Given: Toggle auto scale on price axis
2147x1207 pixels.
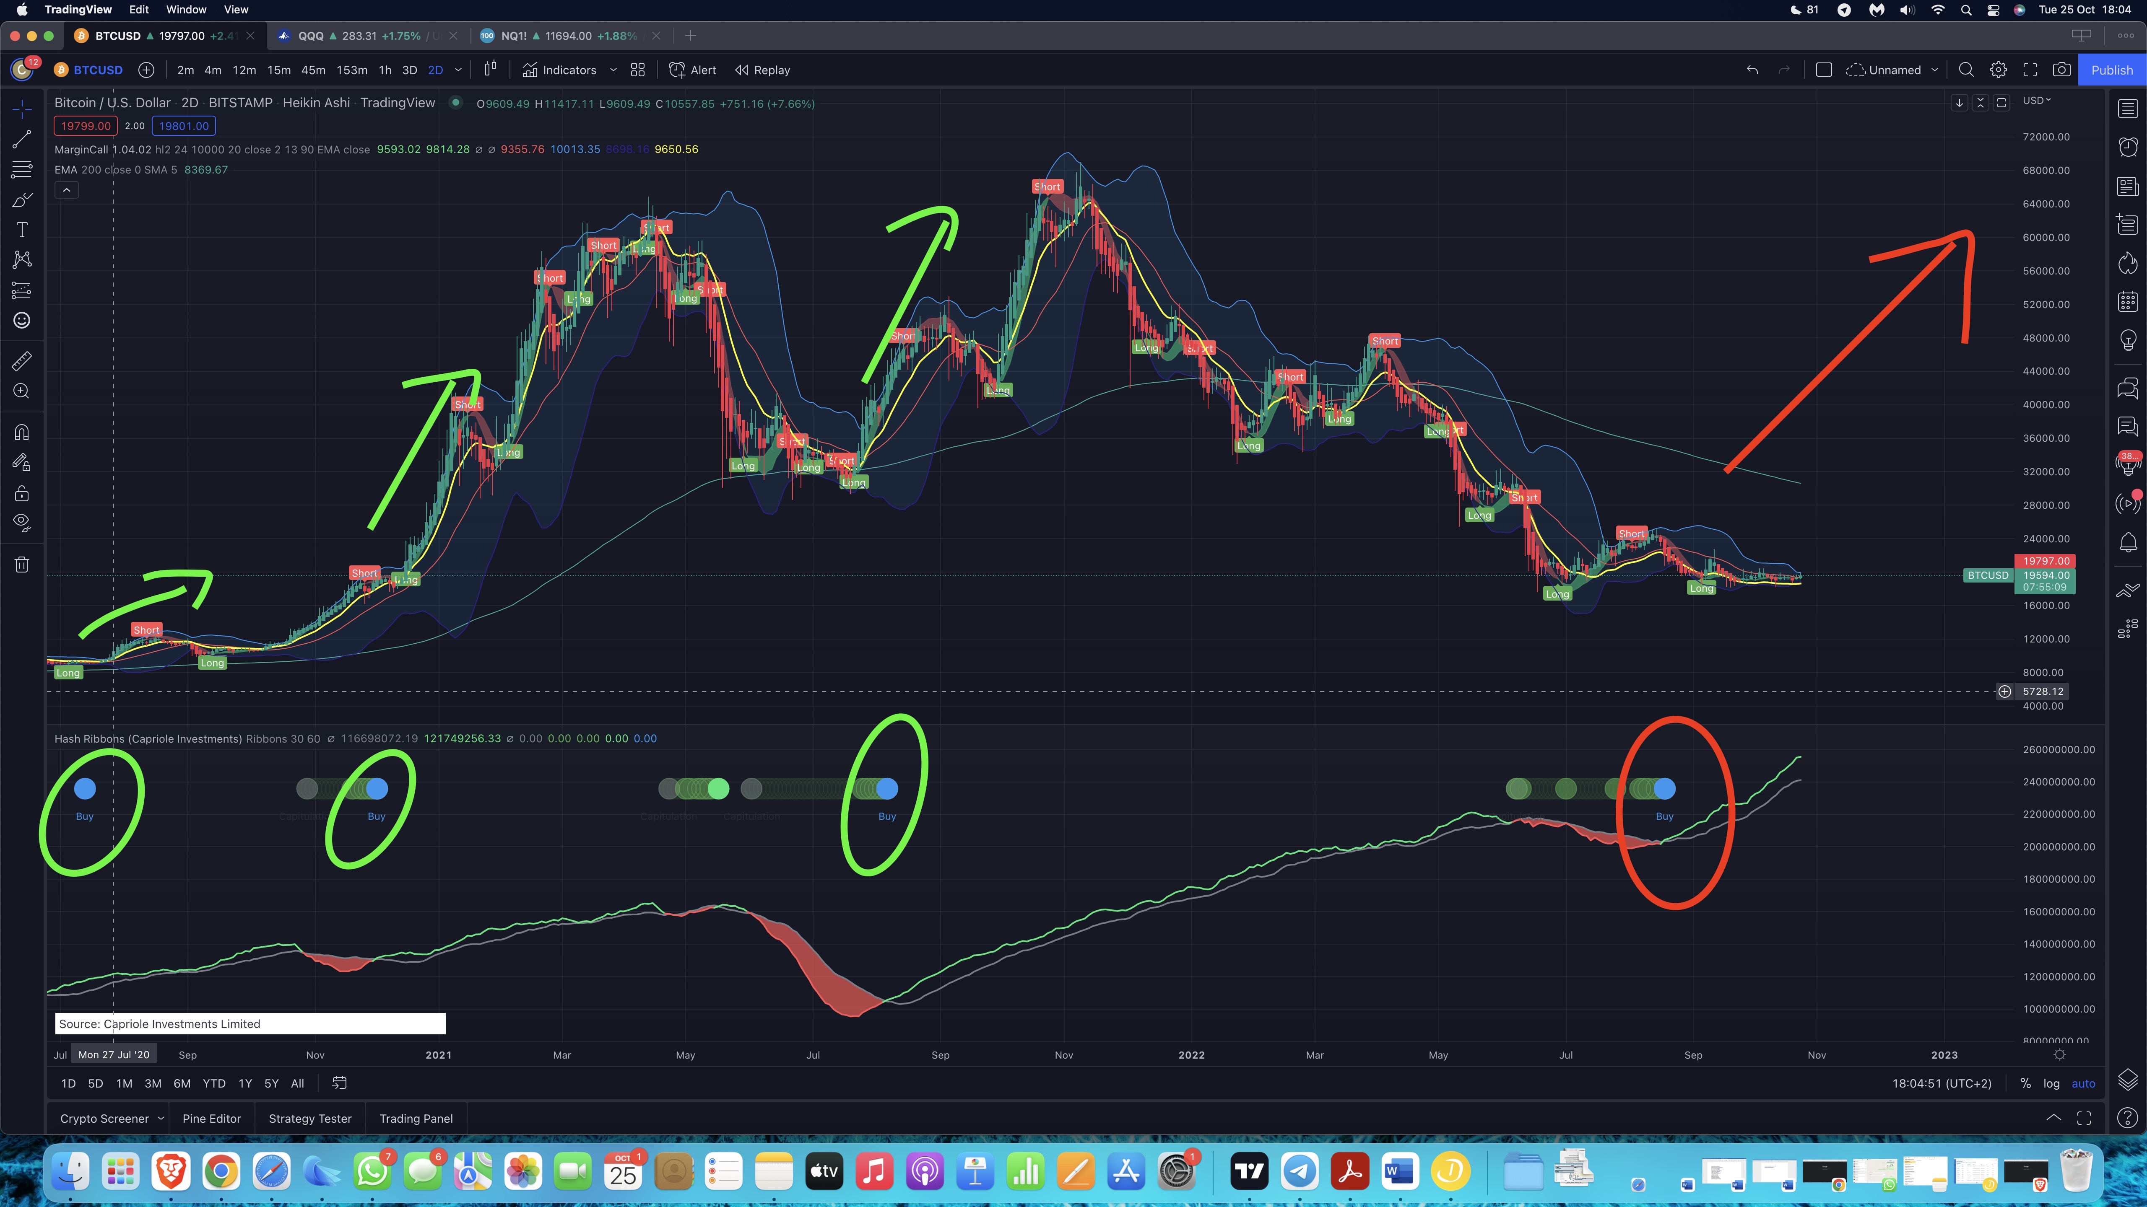Looking at the screenshot, I should click(x=2083, y=1084).
